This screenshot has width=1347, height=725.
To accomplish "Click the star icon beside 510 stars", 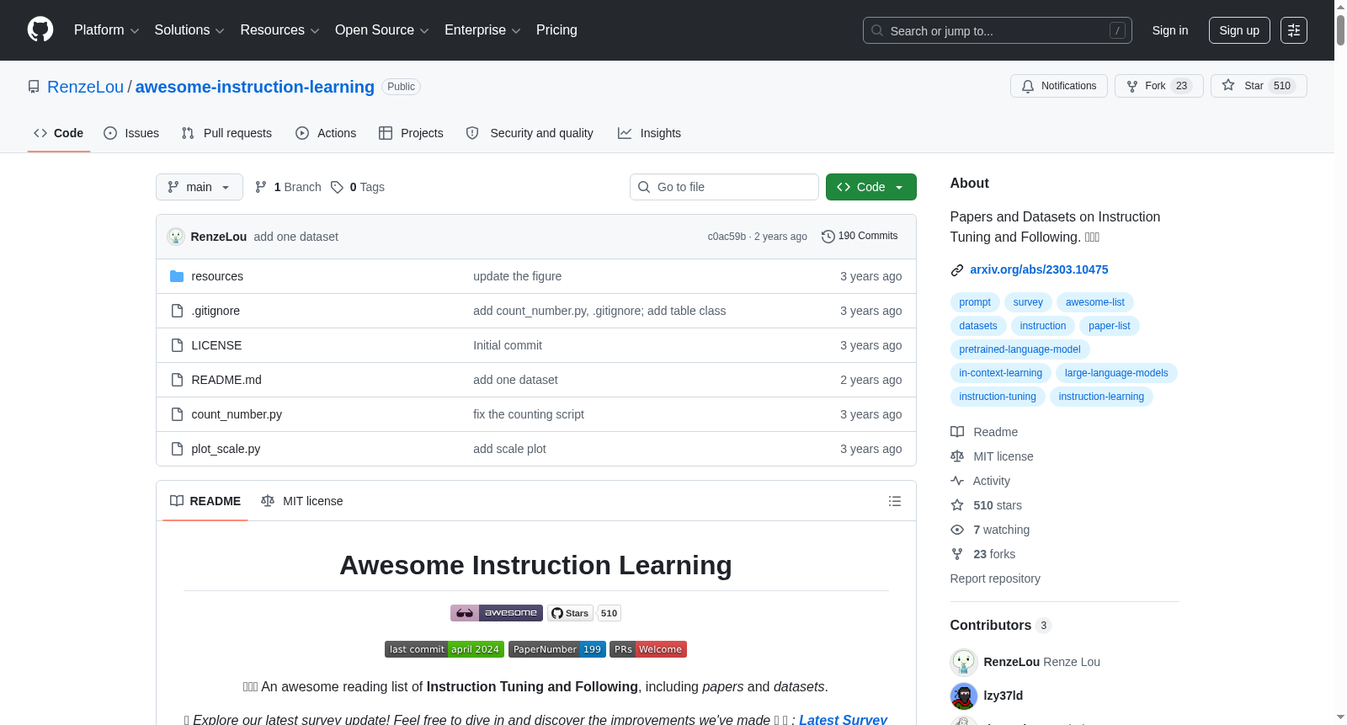I will click(957, 505).
